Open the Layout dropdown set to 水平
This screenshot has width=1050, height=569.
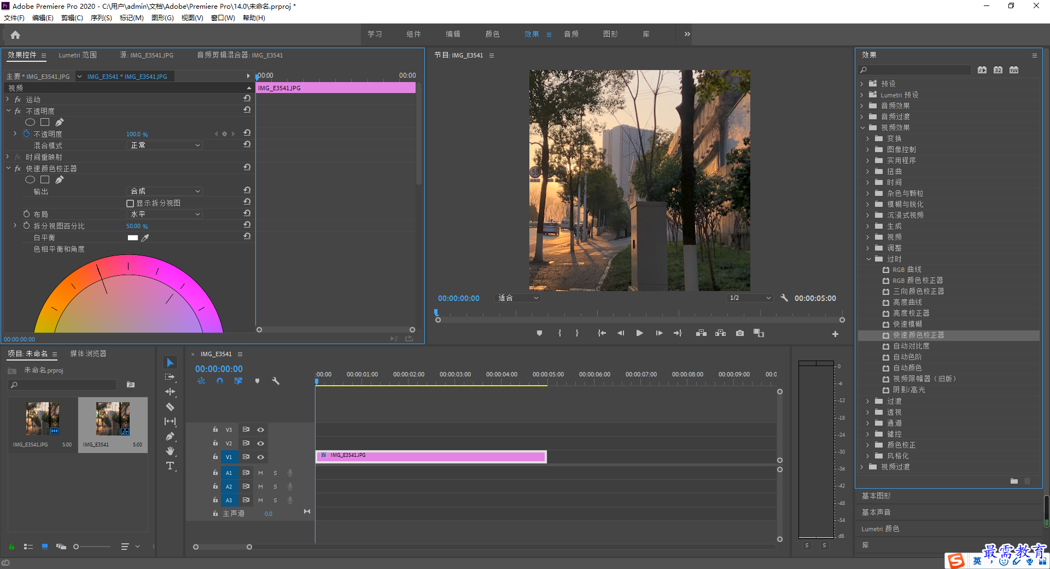point(165,214)
